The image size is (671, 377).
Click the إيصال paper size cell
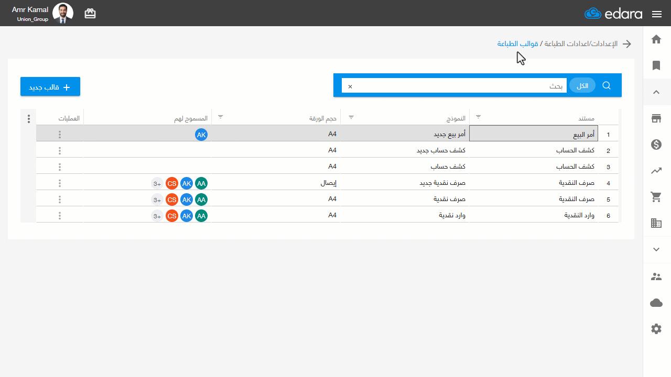tap(276, 183)
